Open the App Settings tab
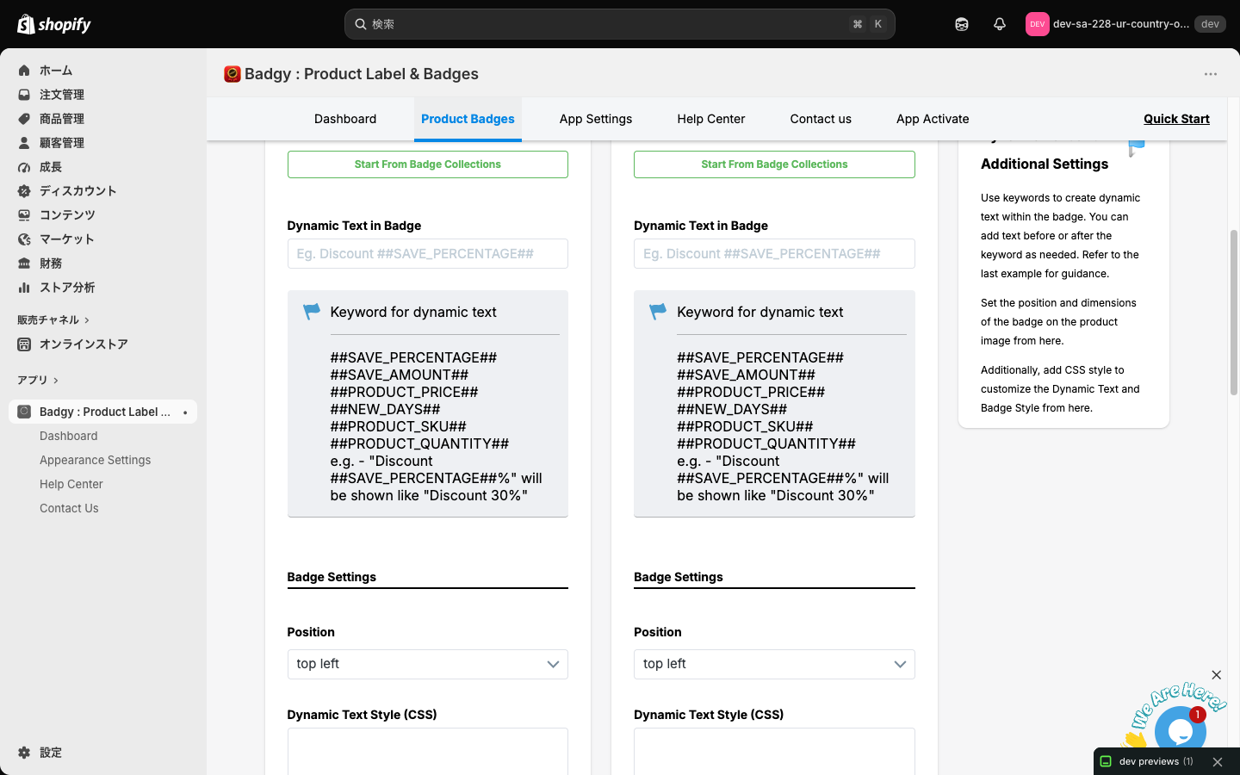1240x775 pixels. (x=596, y=119)
